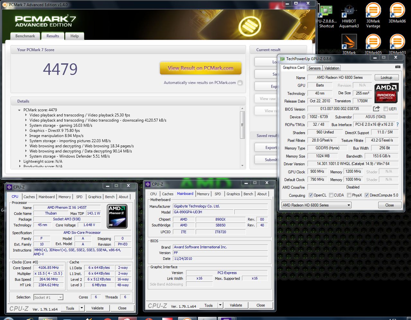
Task: Open Help tab in PCMark 7
Action: click(75, 36)
